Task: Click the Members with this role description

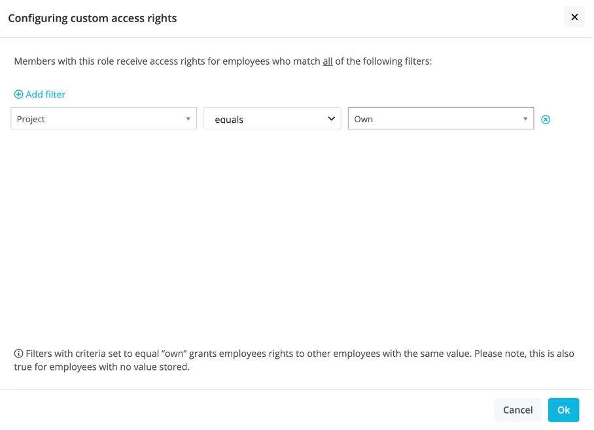Action: click(x=222, y=61)
